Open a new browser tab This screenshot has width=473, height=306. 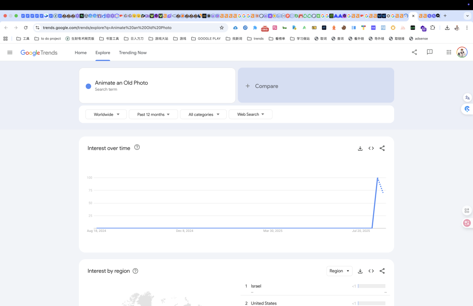click(445, 16)
